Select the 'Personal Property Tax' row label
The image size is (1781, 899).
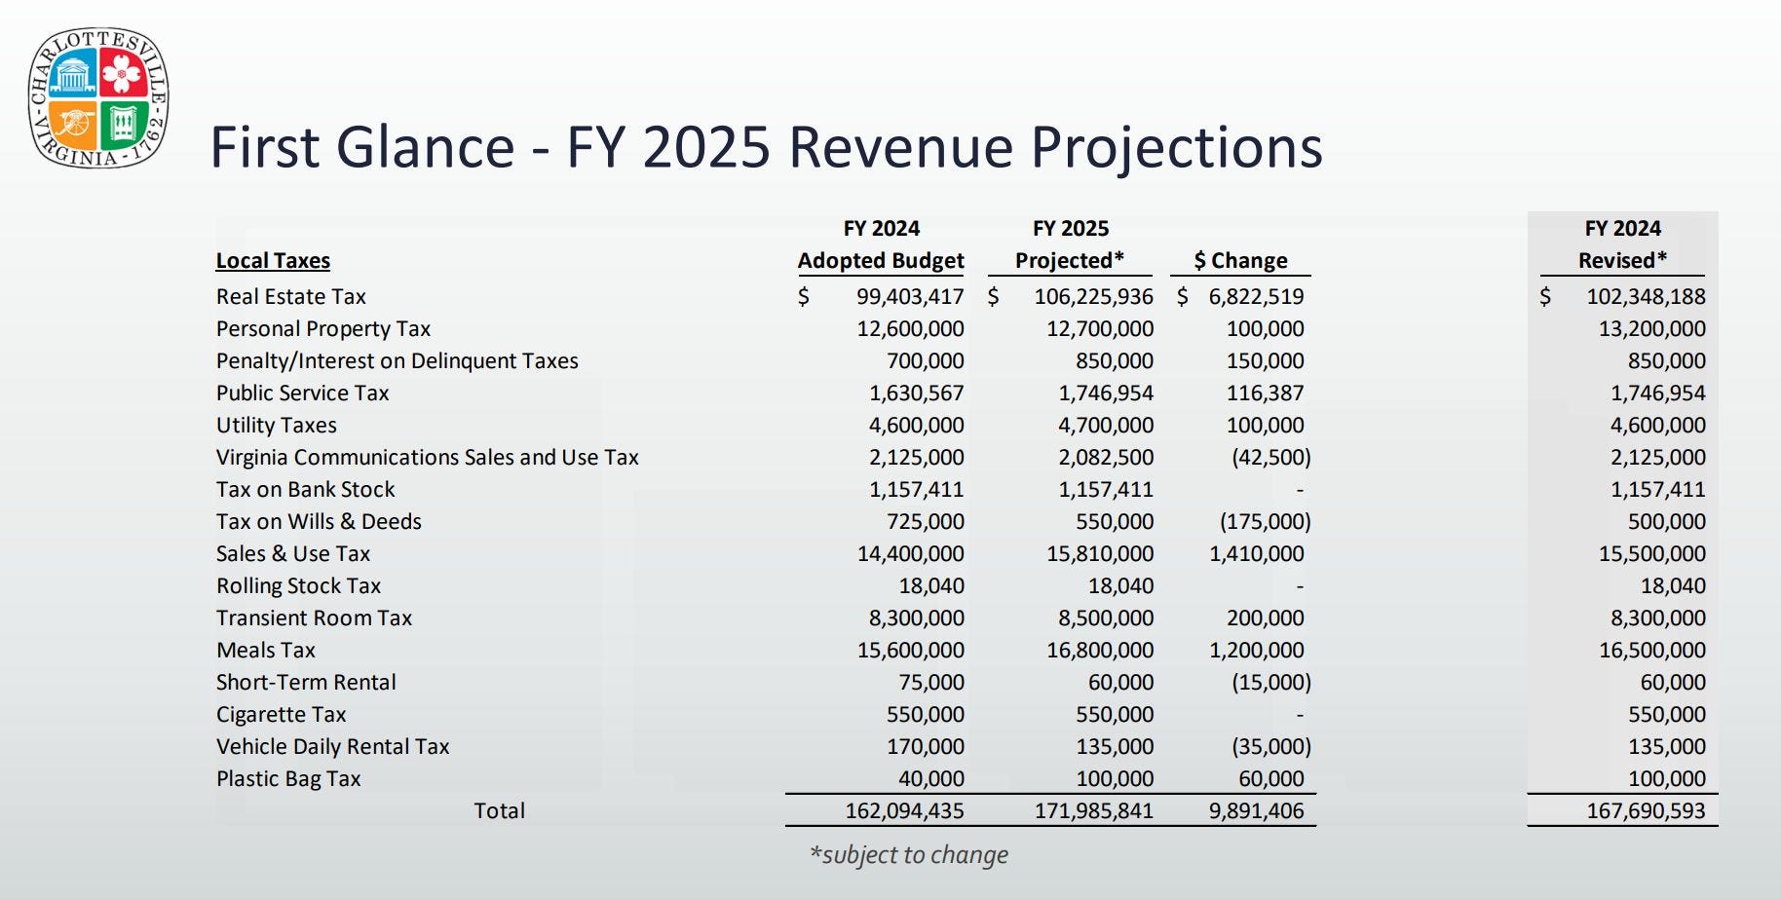point(323,328)
